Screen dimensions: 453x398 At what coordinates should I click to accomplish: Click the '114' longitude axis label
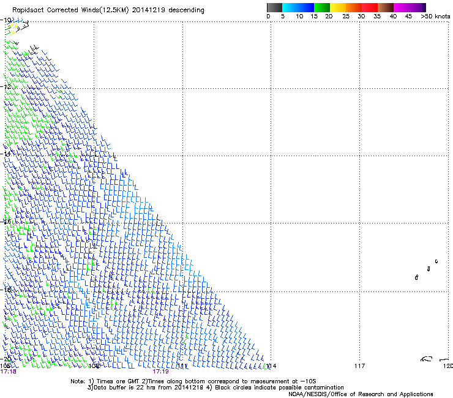tap(271, 366)
